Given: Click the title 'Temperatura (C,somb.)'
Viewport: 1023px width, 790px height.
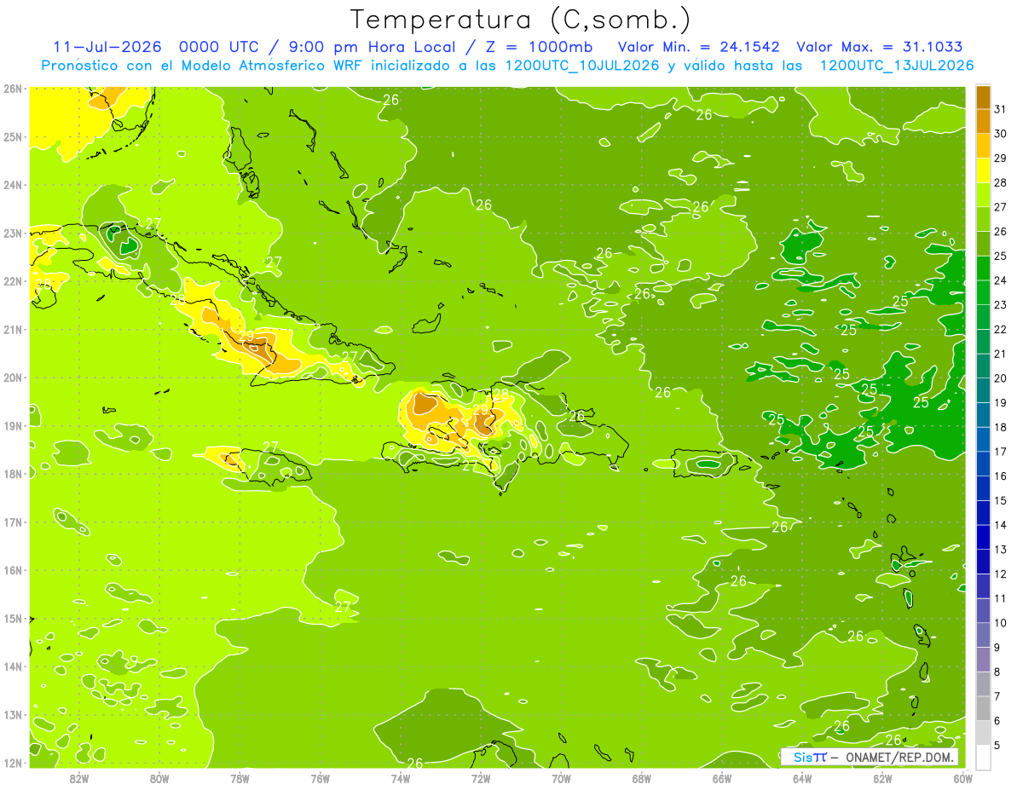Looking at the screenshot, I should tap(521, 20).
